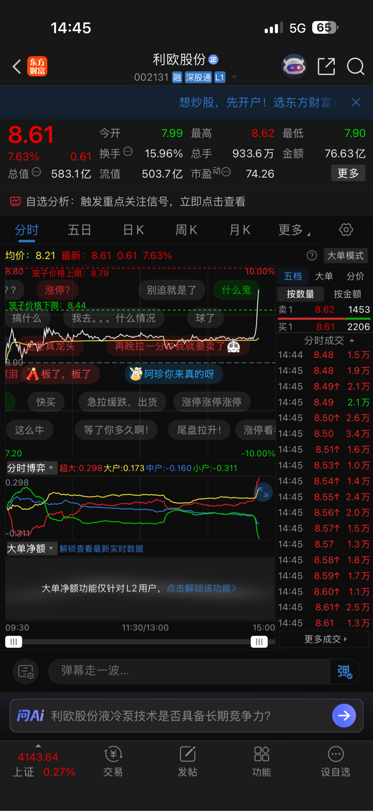The image size is (373, 811).
Task: Go back with the left arrow
Action: pos(17,67)
